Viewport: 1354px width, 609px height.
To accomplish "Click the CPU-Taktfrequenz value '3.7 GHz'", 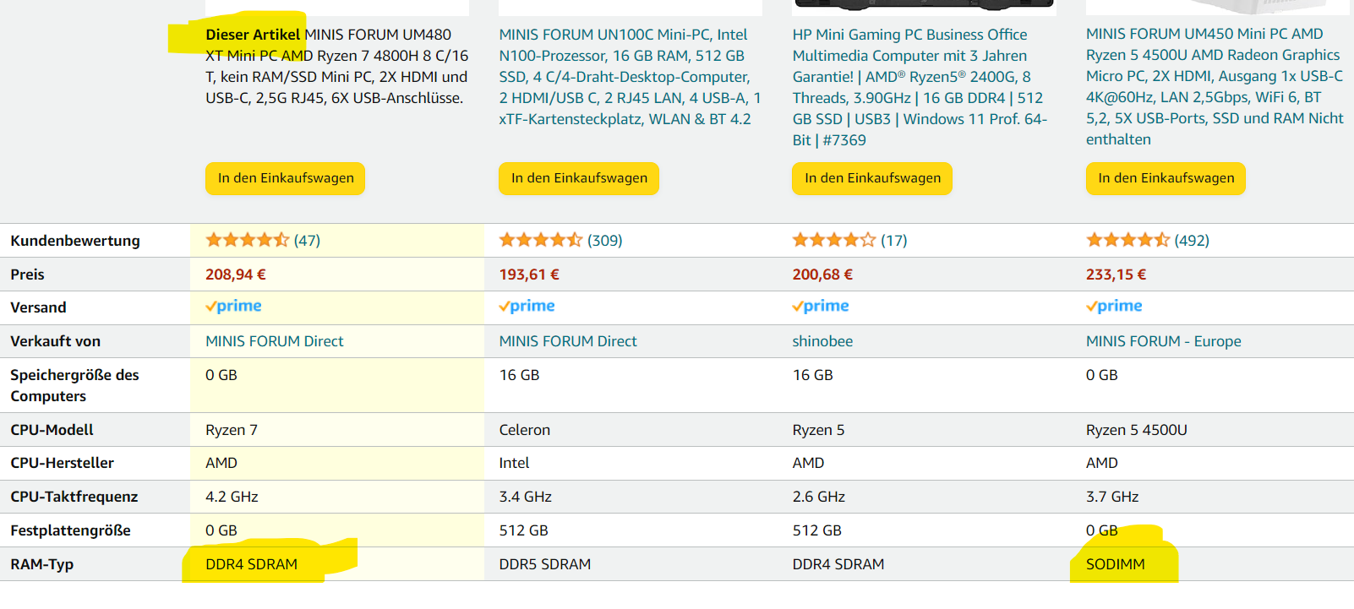I will [1112, 497].
